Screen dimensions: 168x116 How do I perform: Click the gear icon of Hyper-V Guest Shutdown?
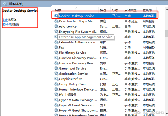point(56,110)
